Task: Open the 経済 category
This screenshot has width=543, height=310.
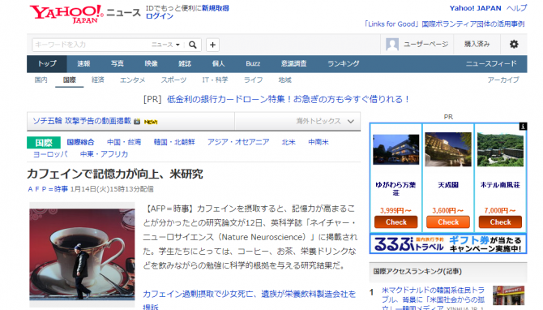Action: click(97, 80)
